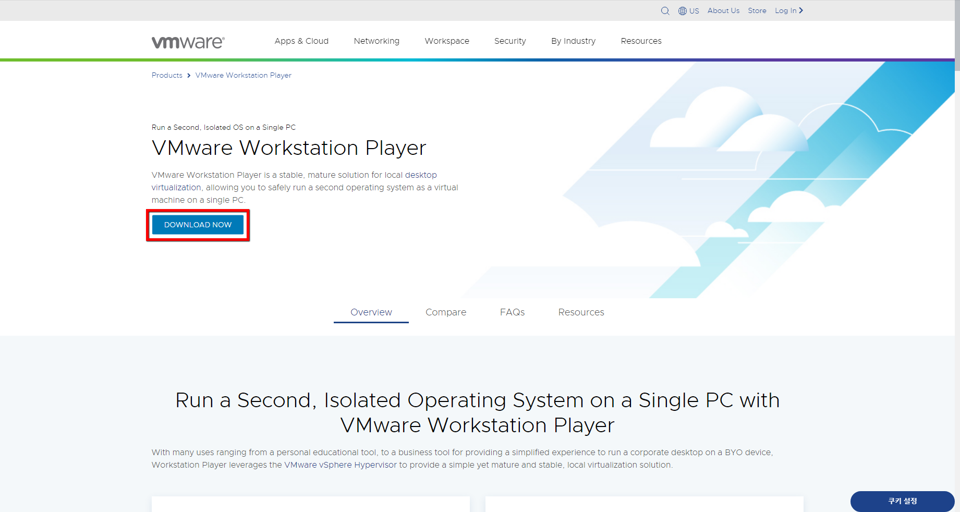Switch to the FAQs tab
960x512 pixels.
pyautogui.click(x=512, y=312)
